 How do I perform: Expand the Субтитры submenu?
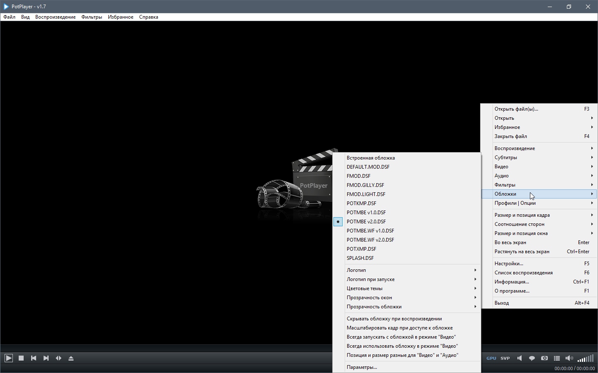click(x=539, y=157)
